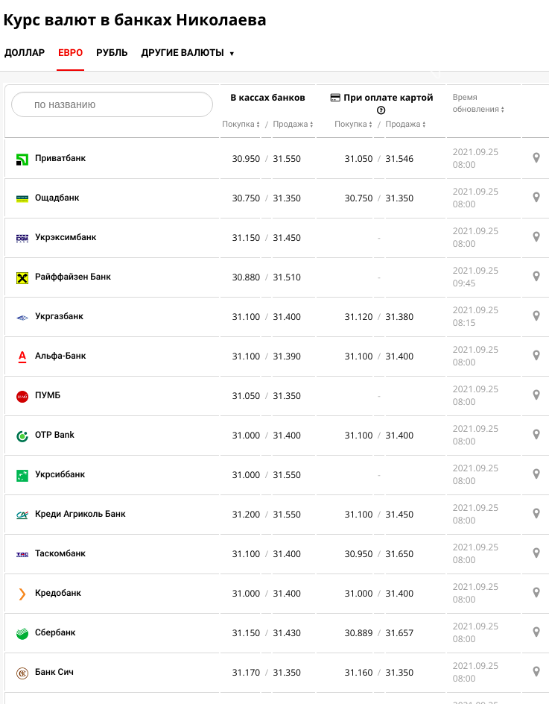Sort by cash desk Покупка column
The height and width of the screenshot is (704, 549).
(241, 124)
